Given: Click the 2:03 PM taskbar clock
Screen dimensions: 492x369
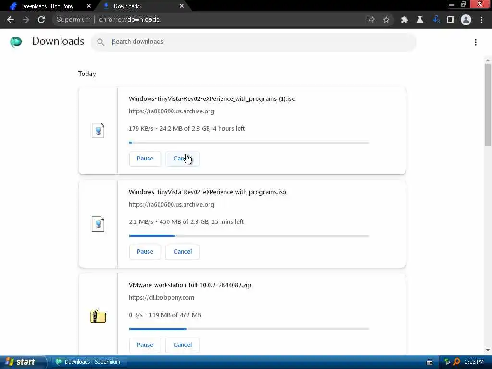Looking at the screenshot, I should click(474, 362).
